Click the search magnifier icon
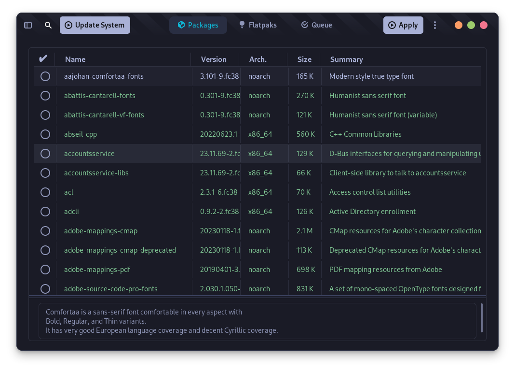515x371 pixels. 48,25
